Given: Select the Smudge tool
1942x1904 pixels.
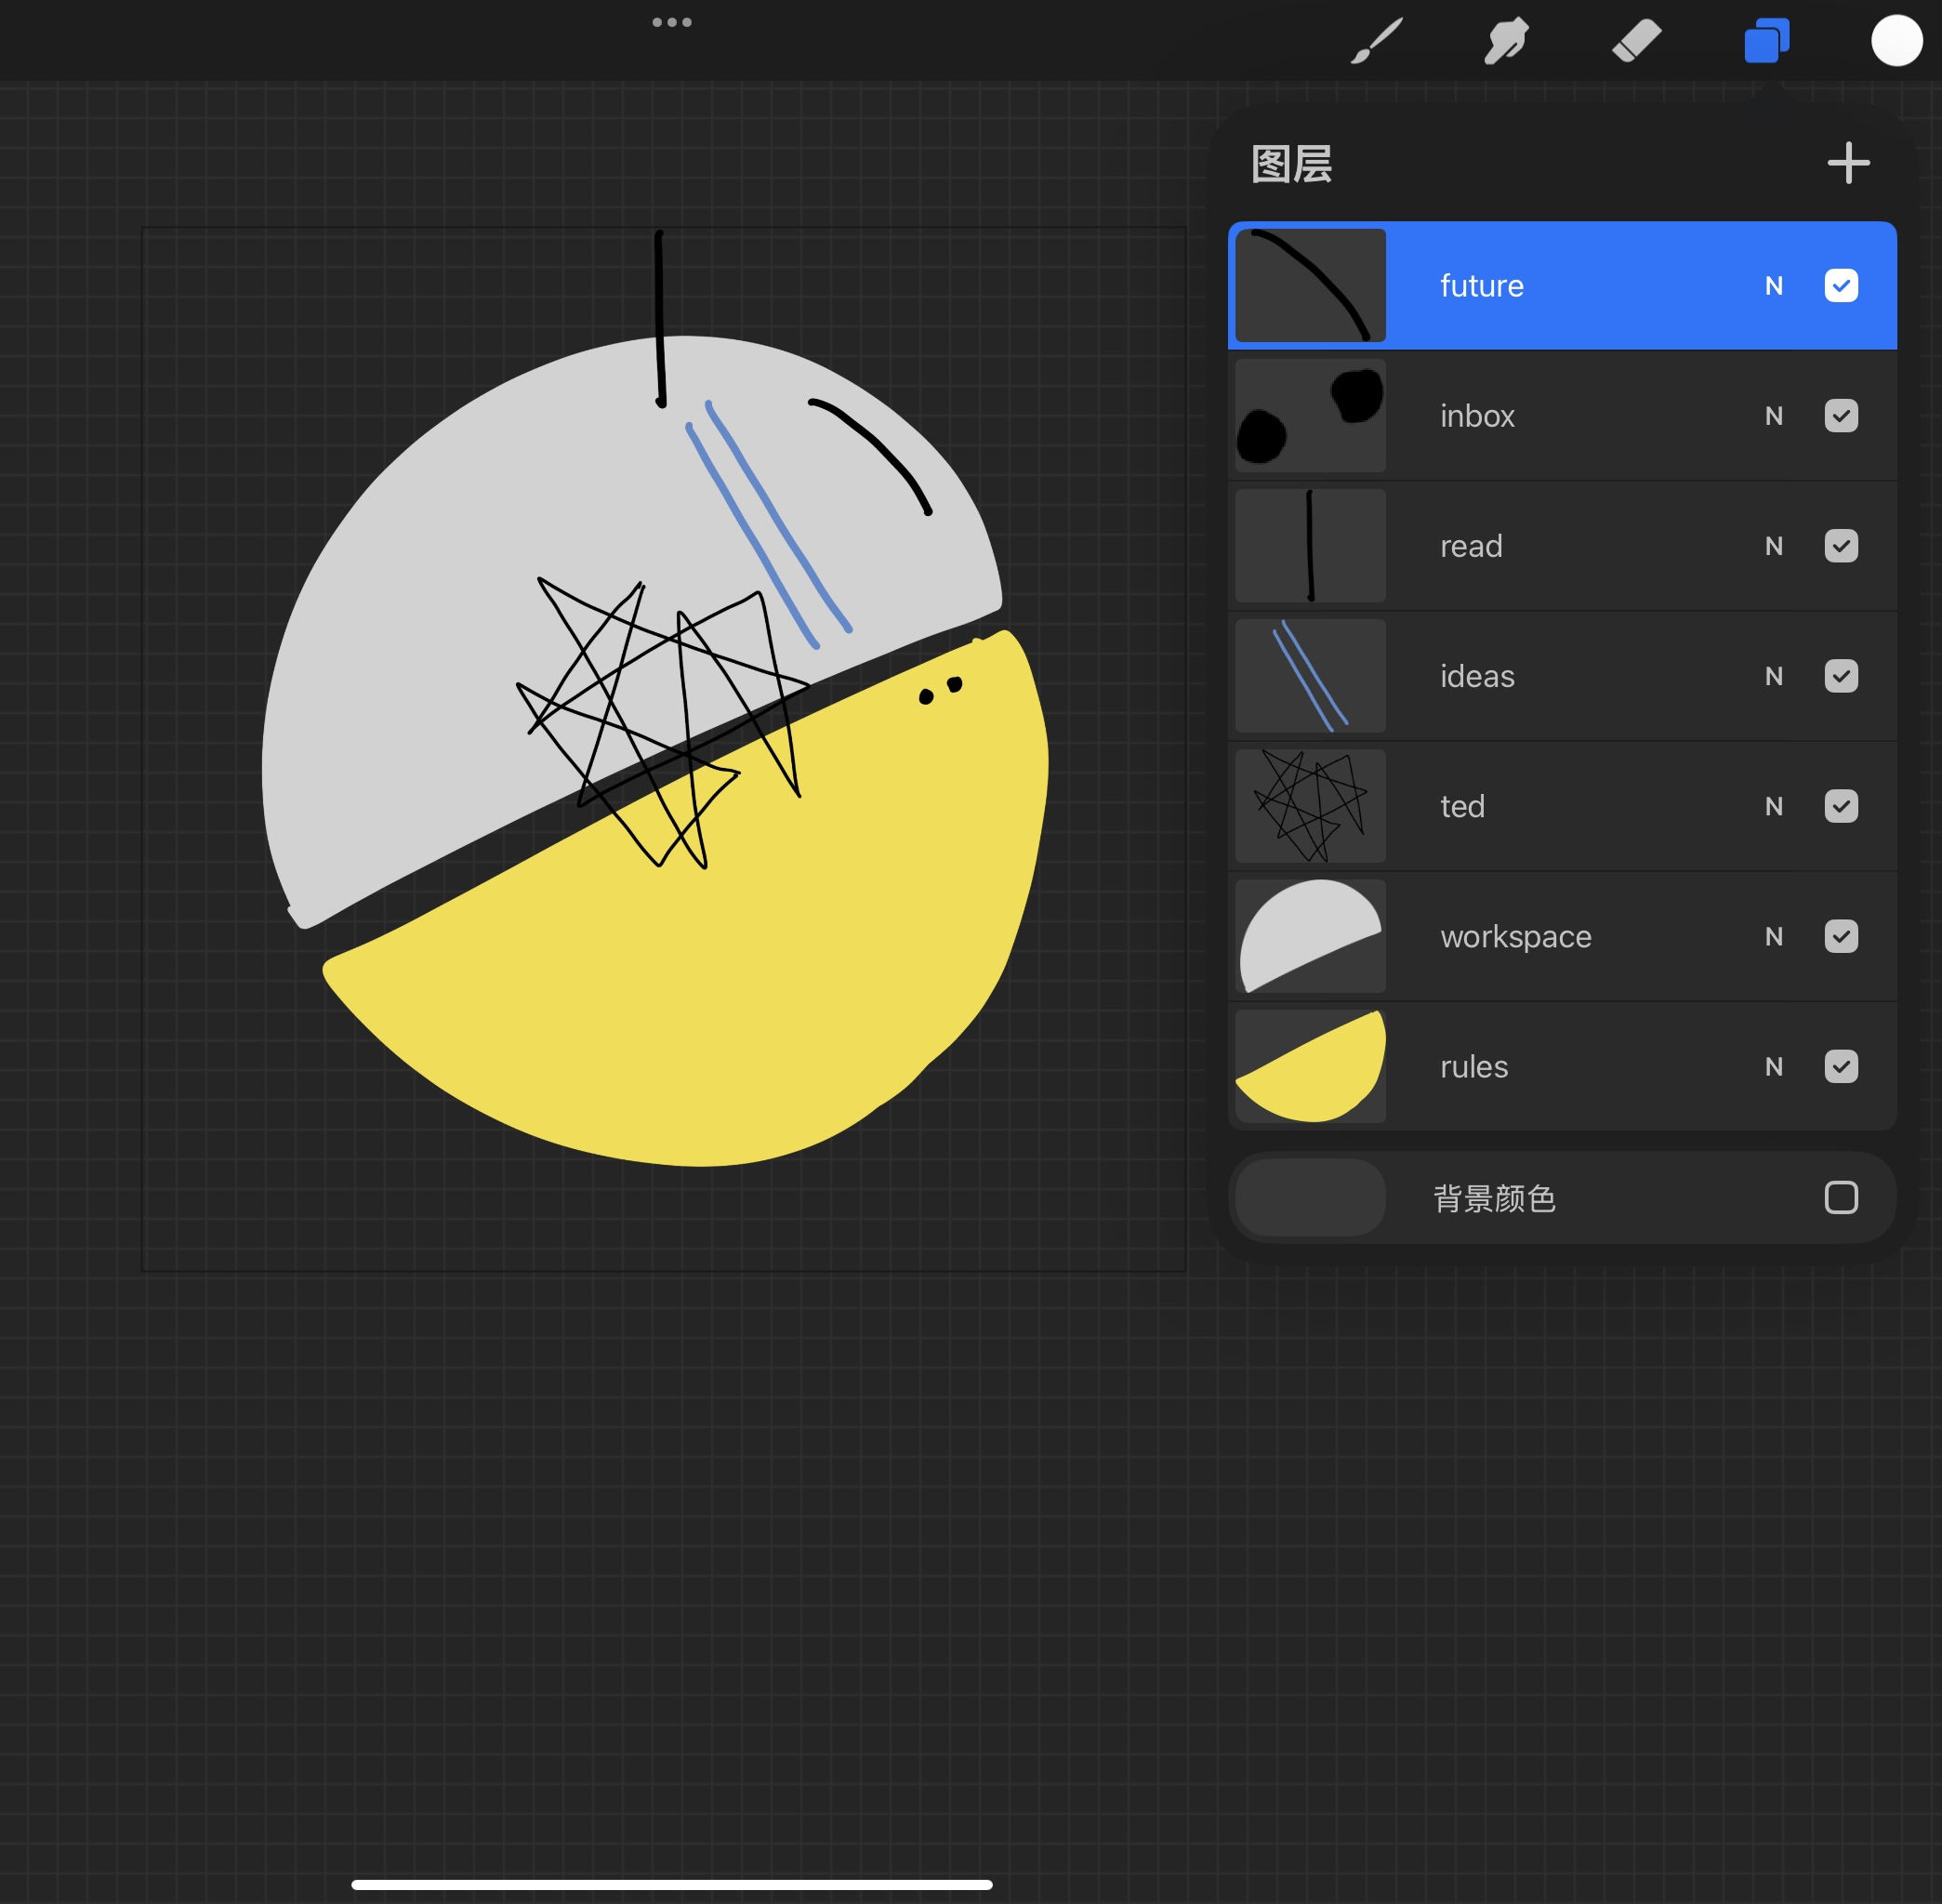Looking at the screenshot, I should (1506, 40).
